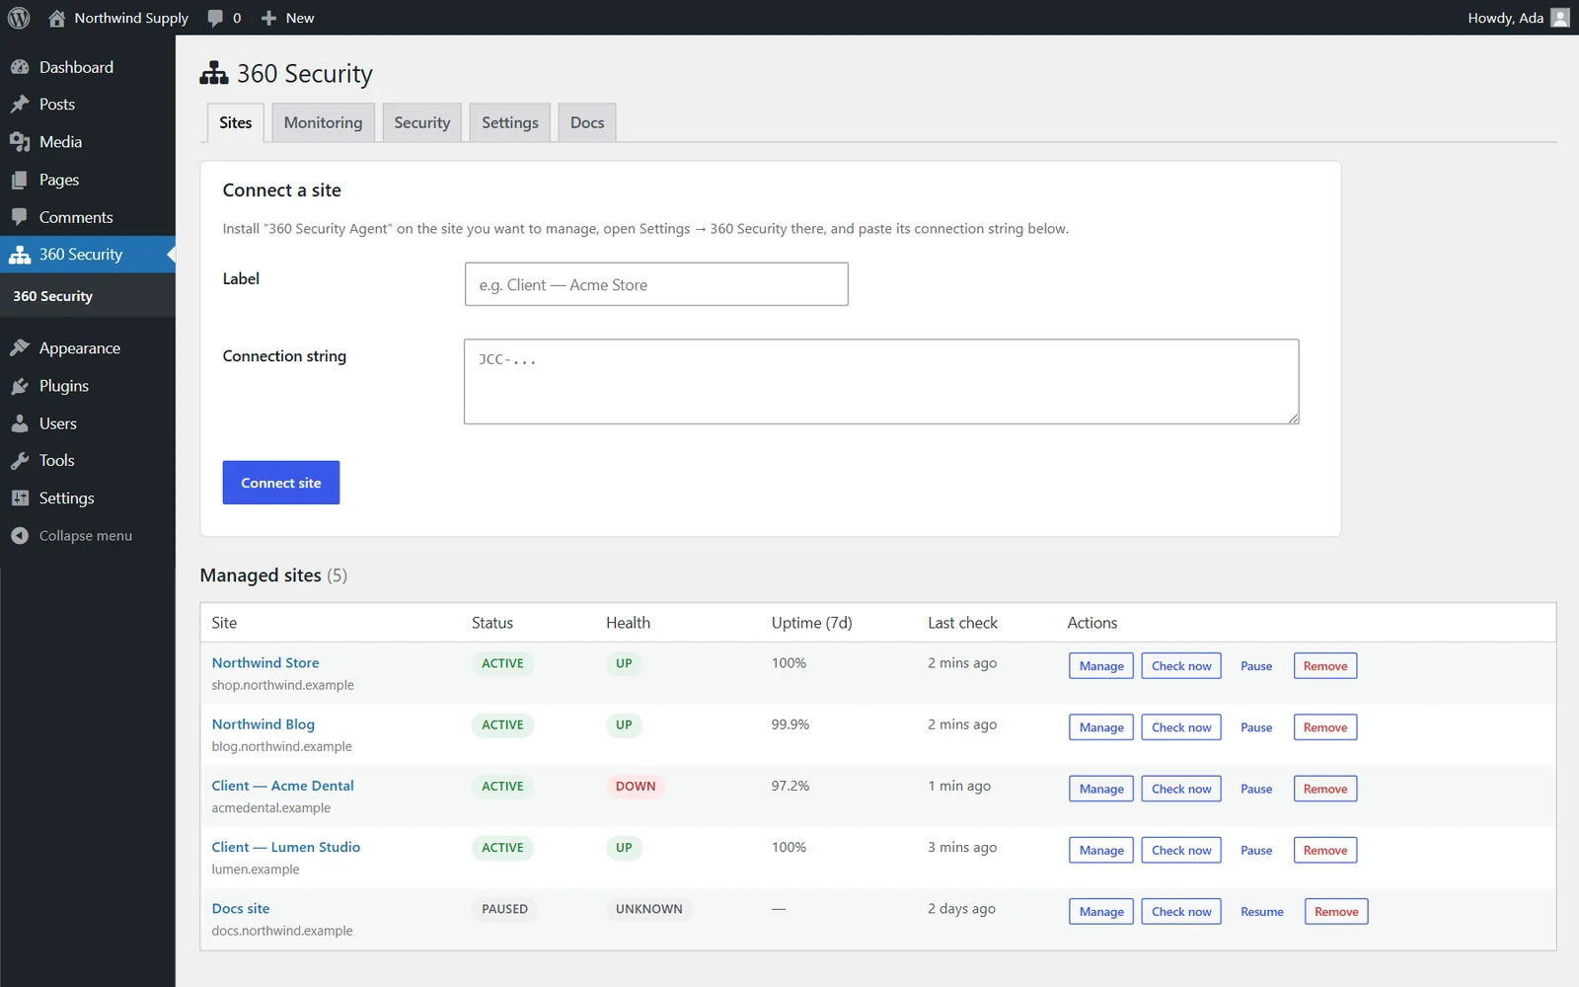The image size is (1579, 987).
Task: Click the Comments sidebar icon
Action: (x=20, y=217)
